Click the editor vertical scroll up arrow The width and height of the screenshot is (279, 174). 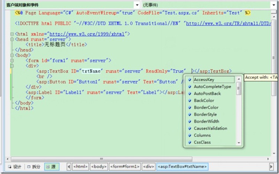[x=274, y=17]
